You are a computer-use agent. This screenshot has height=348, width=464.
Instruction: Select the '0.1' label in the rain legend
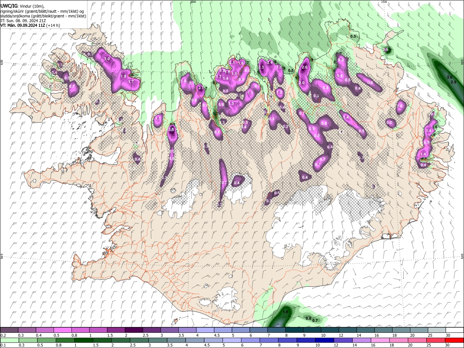click(x=3, y=345)
